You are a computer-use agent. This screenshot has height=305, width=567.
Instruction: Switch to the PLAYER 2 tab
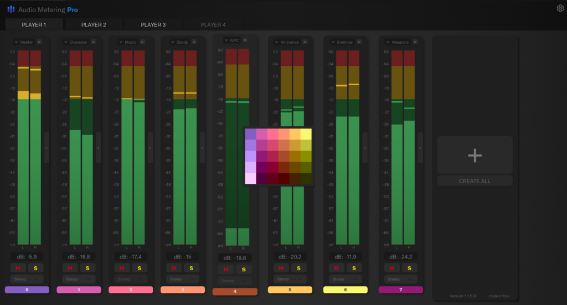(x=94, y=25)
